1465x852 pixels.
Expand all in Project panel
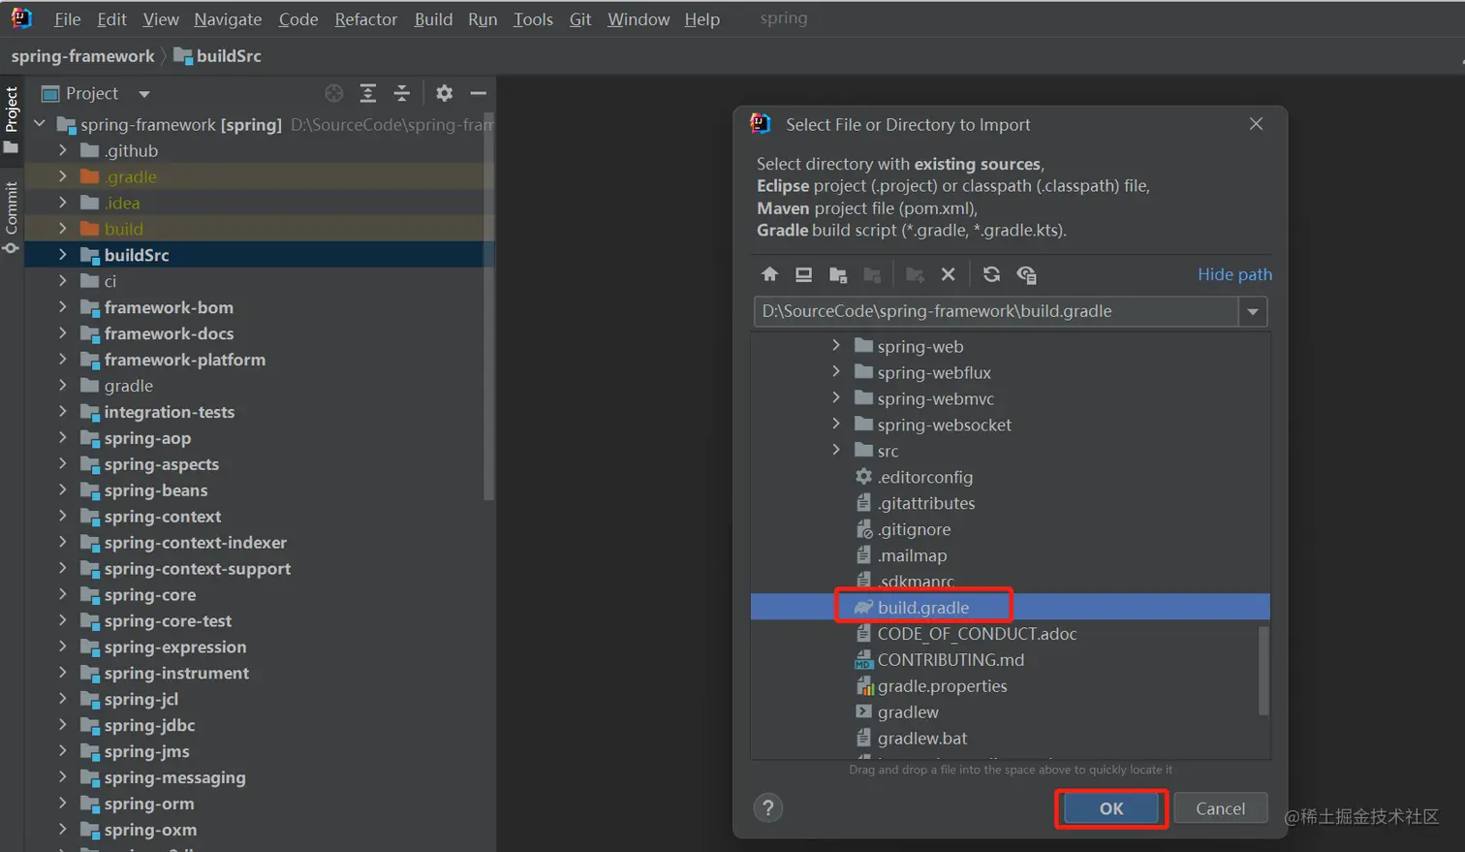tap(368, 93)
